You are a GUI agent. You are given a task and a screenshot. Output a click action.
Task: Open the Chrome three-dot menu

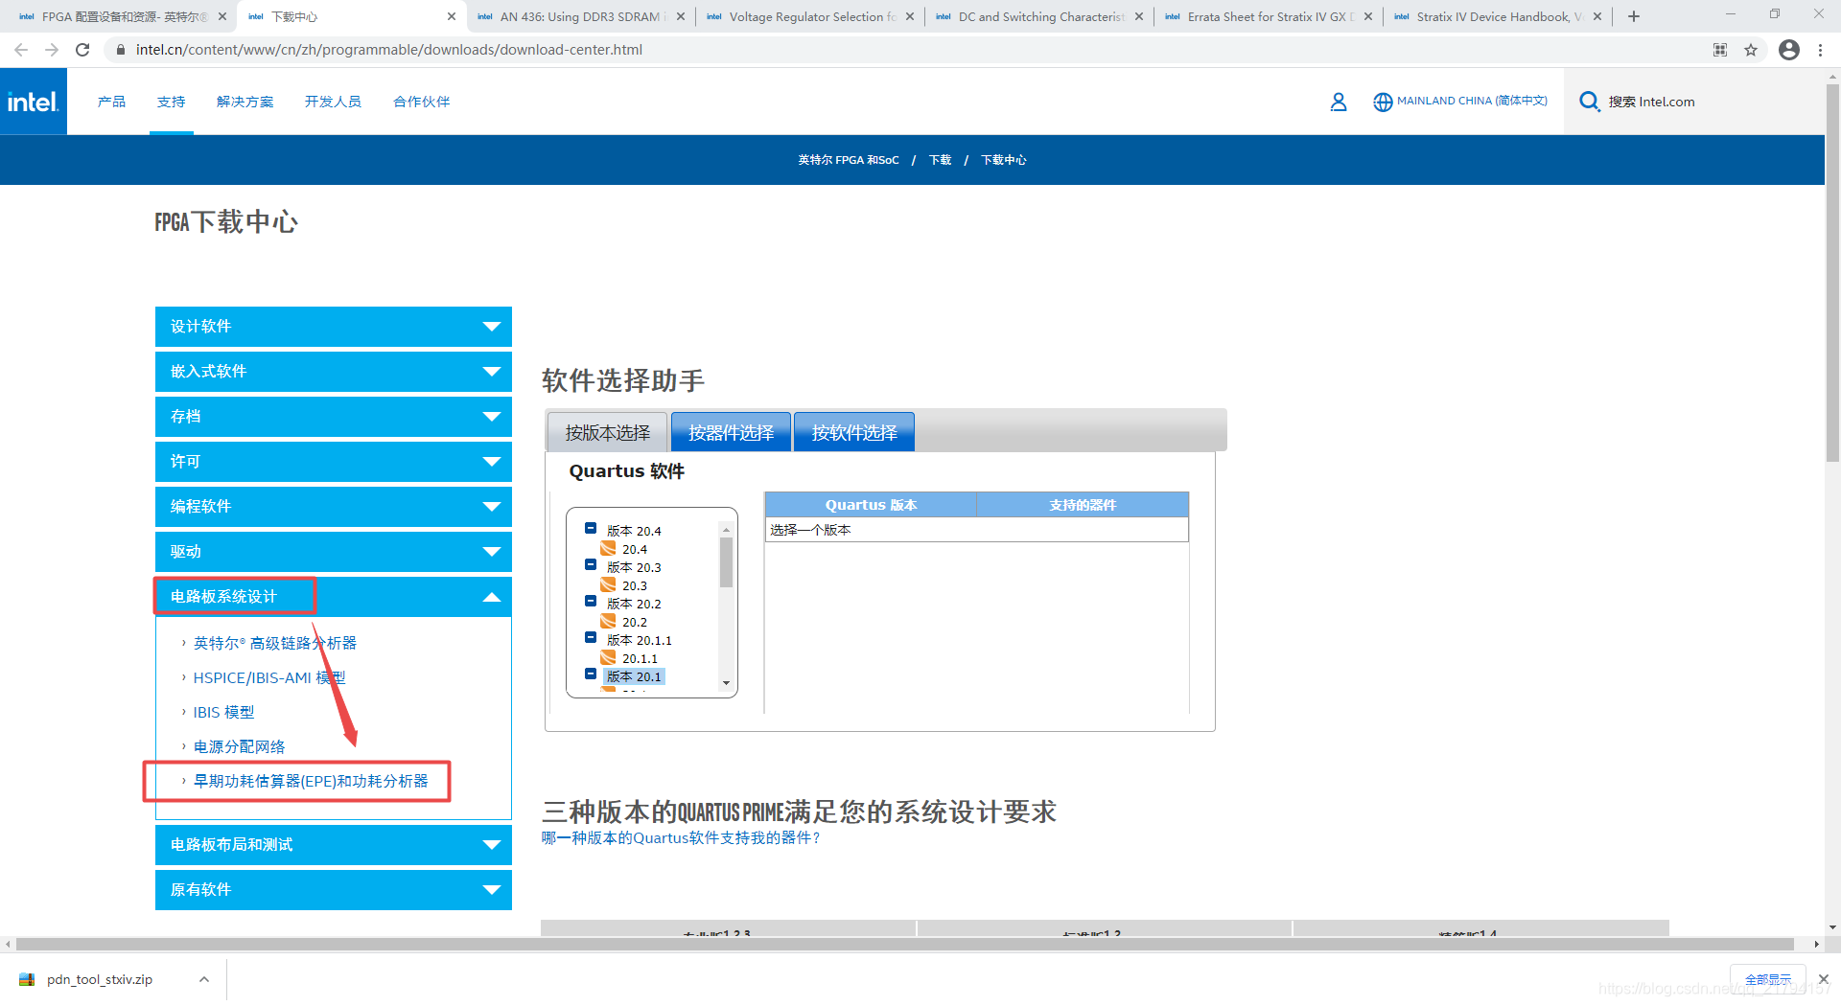click(1820, 50)
